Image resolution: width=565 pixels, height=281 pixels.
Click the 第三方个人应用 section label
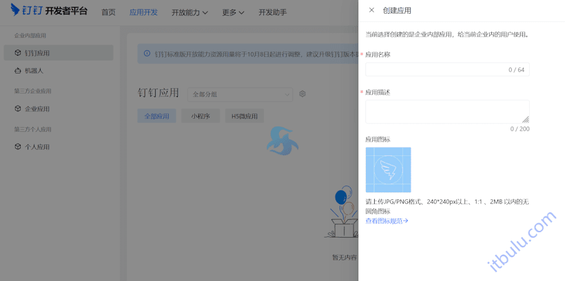click(x=33, y=129)
